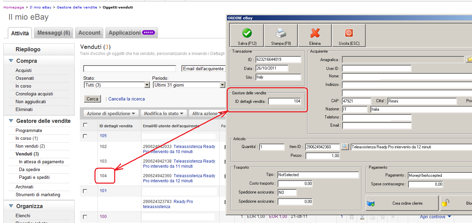472x223 pixels.
Task: Click the padlock Blocca icon
Action: tap(445, 203)
